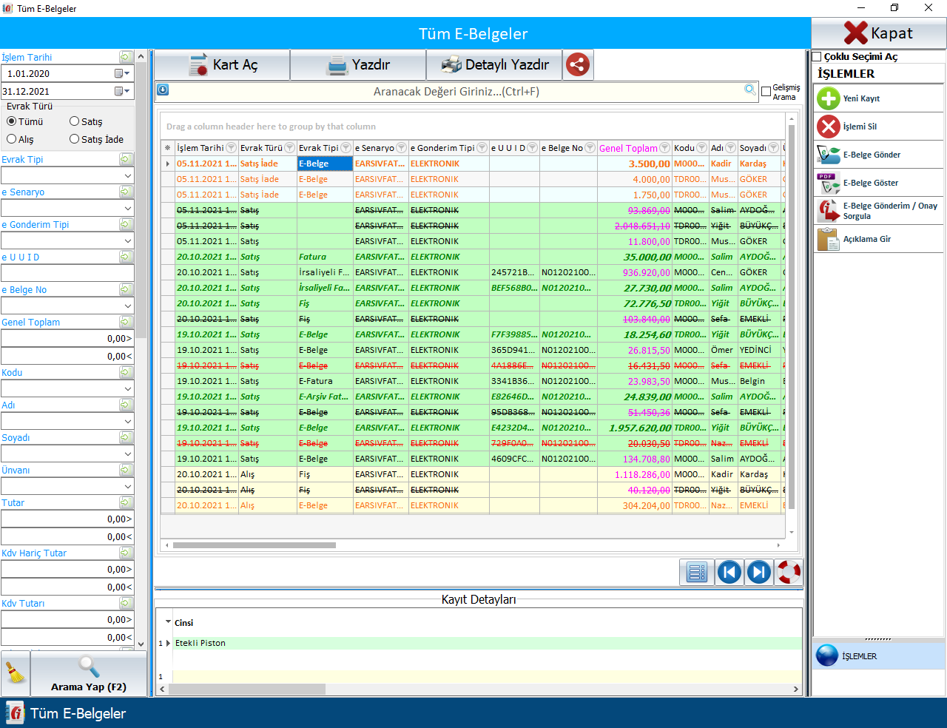Viewport: 947px width, 728px height.
Task: Click the 3.500,00 Genel Toplam cell
Action: (634, 164)
